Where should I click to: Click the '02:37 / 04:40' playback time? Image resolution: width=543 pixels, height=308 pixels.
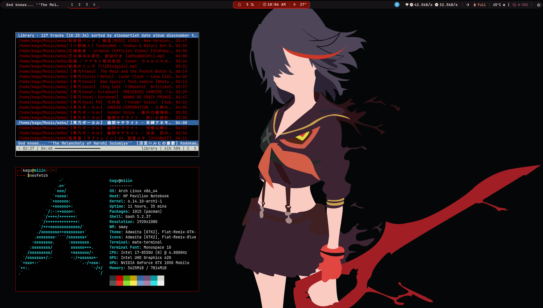point(38,148)
